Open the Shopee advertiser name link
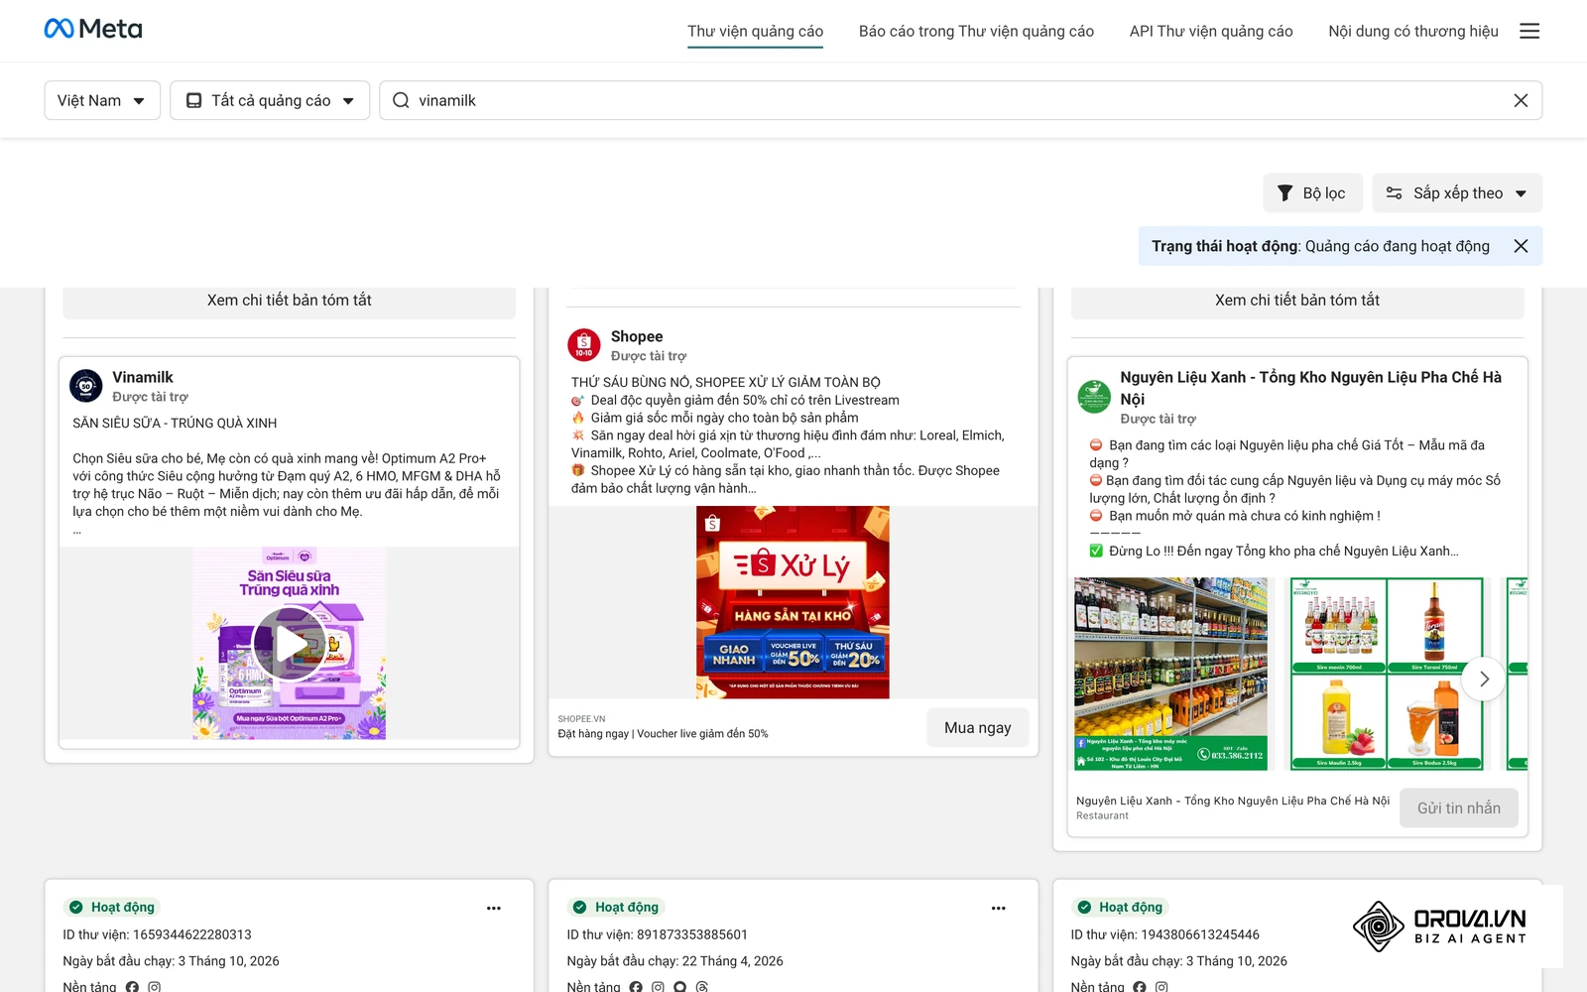Screen dimensions: 1587x992 (x=637, y=336)
